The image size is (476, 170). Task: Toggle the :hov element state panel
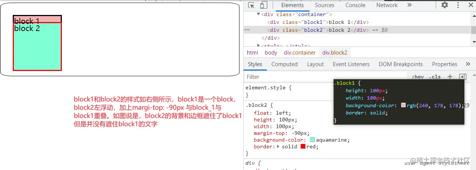pos(418,77)
